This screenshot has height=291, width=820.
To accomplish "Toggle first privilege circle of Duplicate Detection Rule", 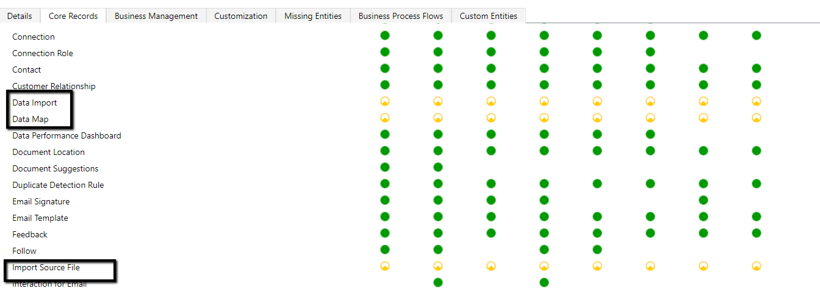I will coord(385,184).
